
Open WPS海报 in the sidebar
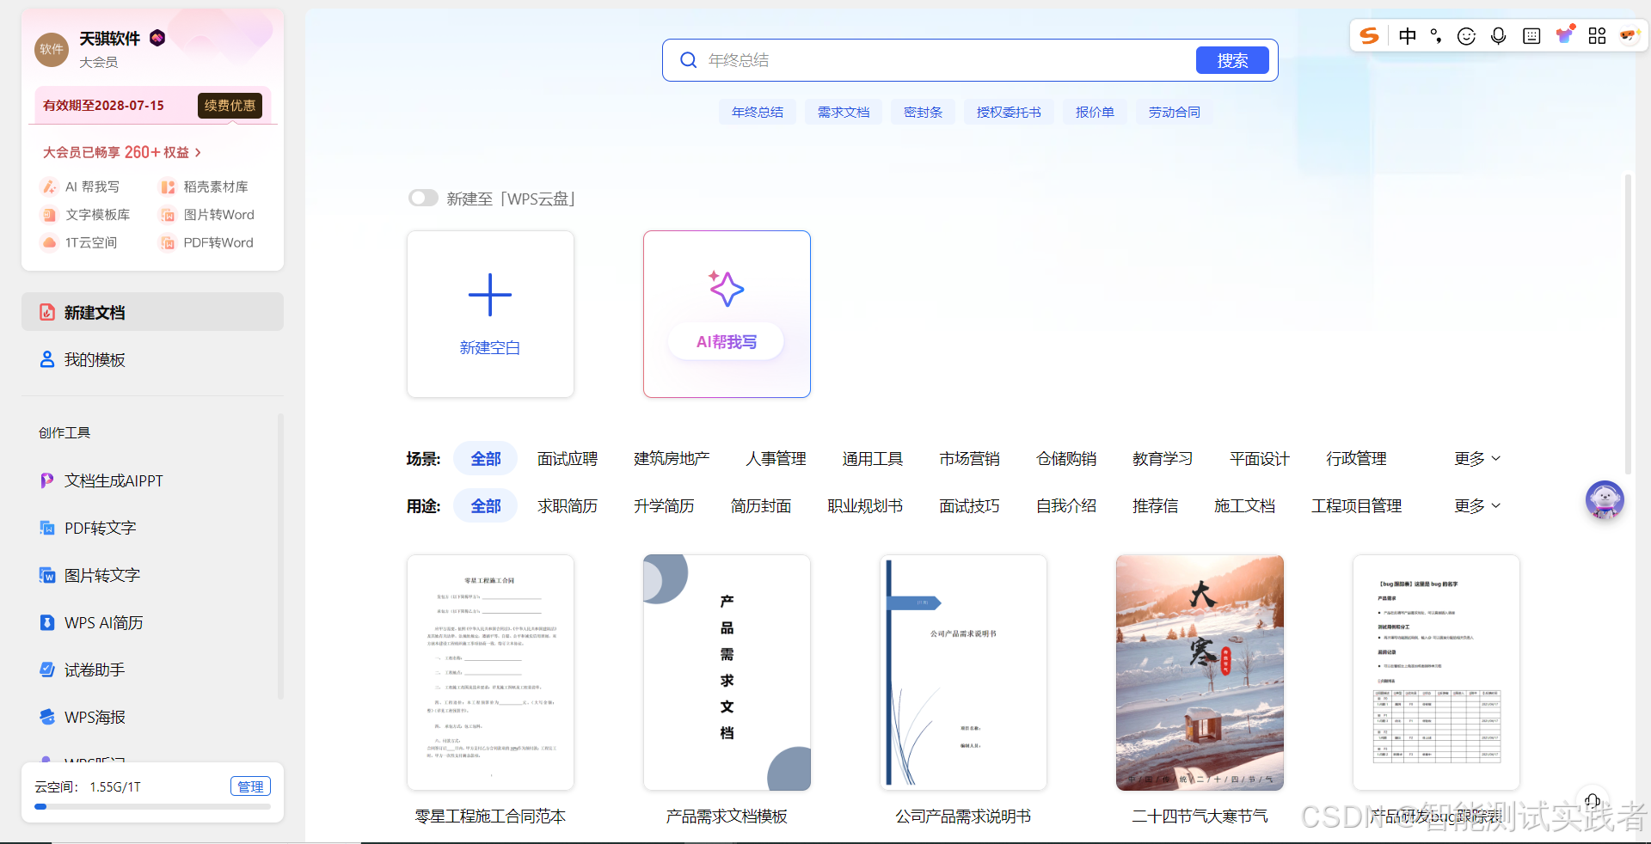pos(93,717)
